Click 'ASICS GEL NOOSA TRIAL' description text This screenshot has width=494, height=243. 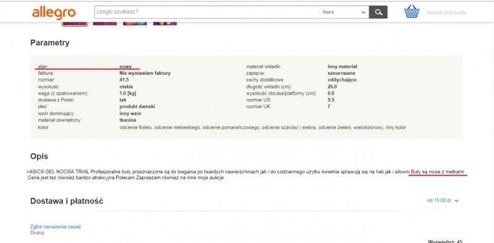click(59, 172)
